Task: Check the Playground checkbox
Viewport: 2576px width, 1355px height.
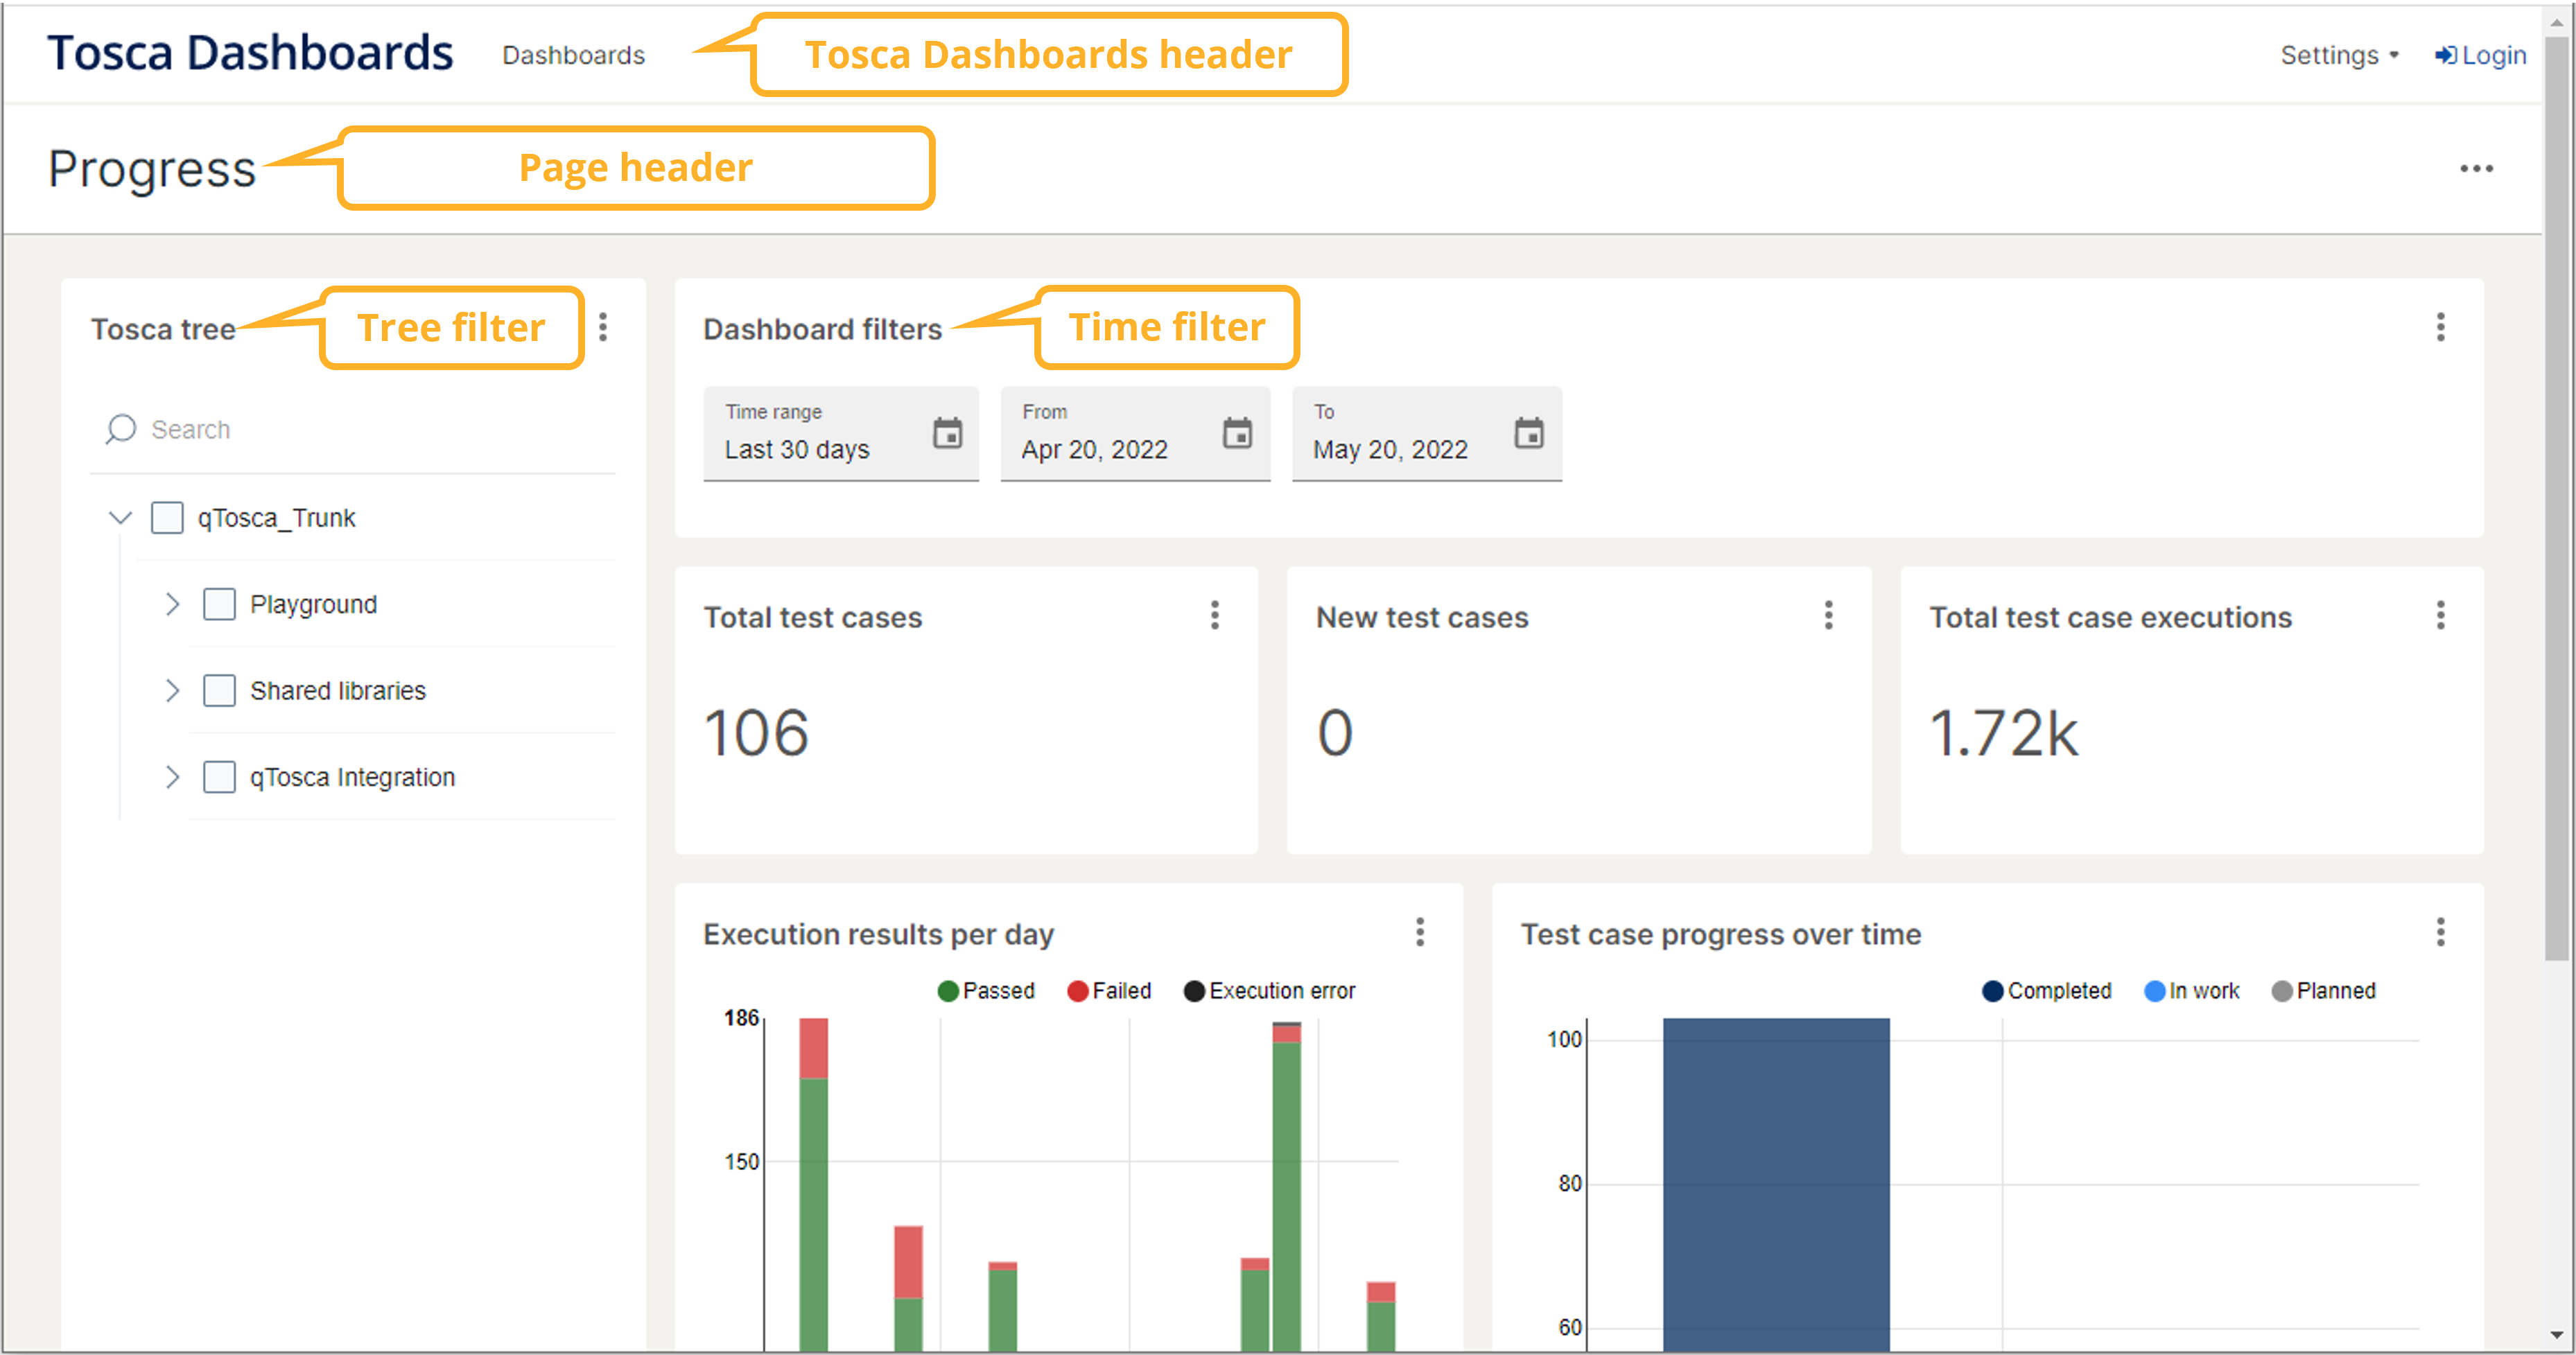Action: point(219,604)
